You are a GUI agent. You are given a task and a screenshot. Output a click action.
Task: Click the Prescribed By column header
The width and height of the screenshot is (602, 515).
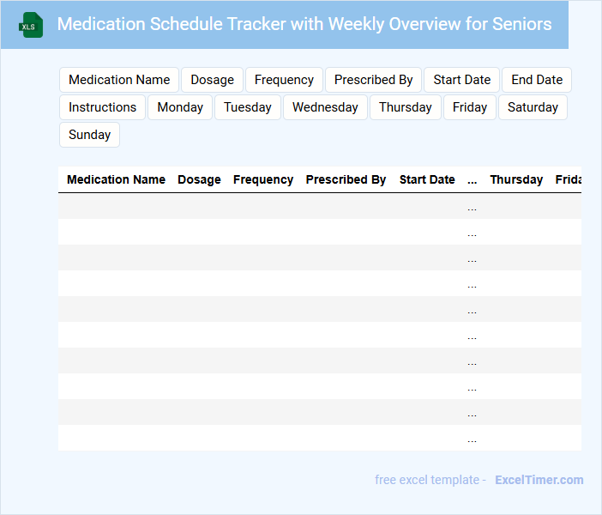pyautogui.click(x=346, y=179)
